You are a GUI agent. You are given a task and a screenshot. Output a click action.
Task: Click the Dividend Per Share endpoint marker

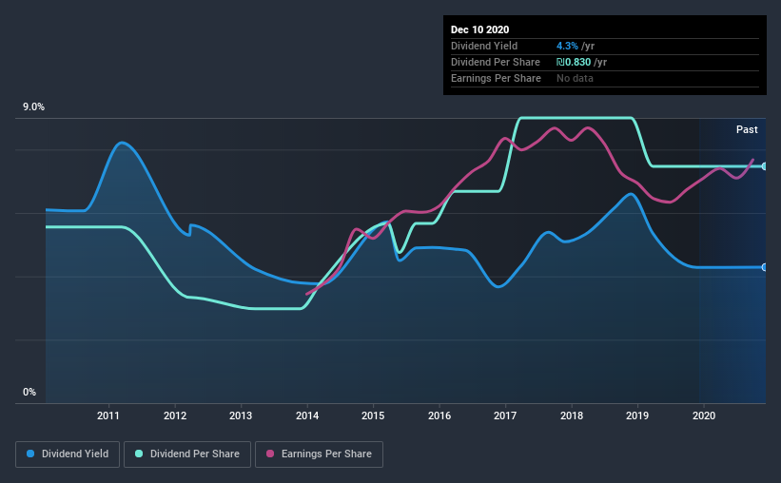click(764, 166)
